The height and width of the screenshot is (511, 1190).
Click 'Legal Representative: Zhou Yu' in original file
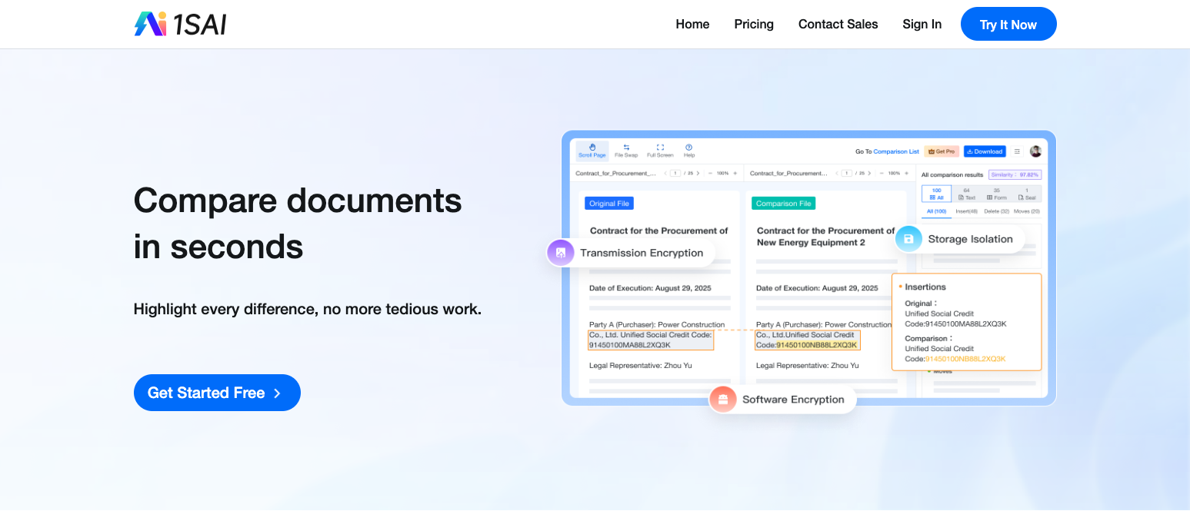pyautogui.click(x=640, y=365)
